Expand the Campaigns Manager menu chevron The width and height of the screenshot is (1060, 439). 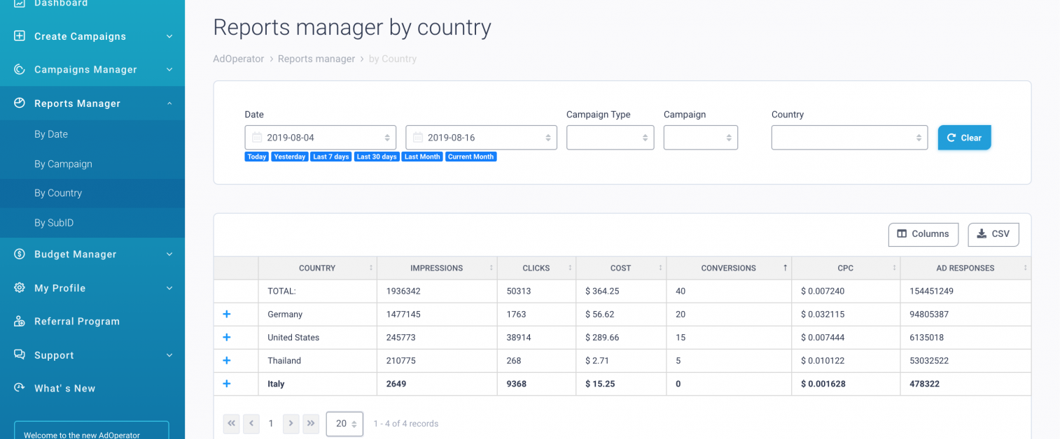pos(169,70)
